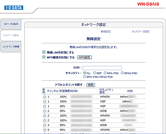Click the AirPort SSID in the 96% row

point(128,130)
